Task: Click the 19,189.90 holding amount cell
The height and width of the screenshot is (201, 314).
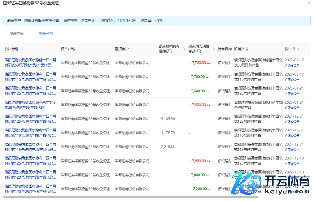Action: [x=167, y=119]
